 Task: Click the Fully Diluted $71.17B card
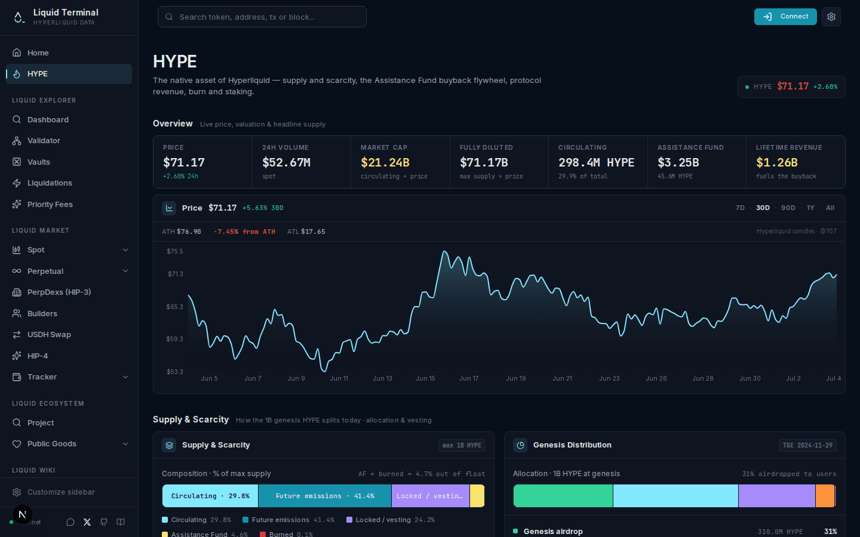[499, 162]
